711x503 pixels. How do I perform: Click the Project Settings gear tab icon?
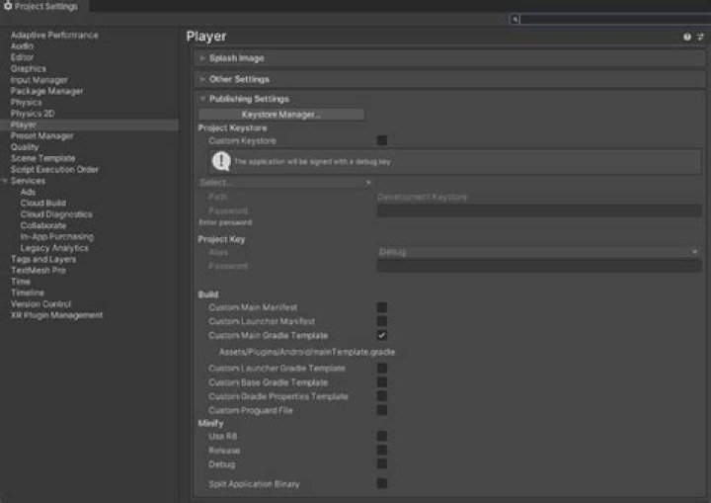pyautogui.click(x=8, y=6)
